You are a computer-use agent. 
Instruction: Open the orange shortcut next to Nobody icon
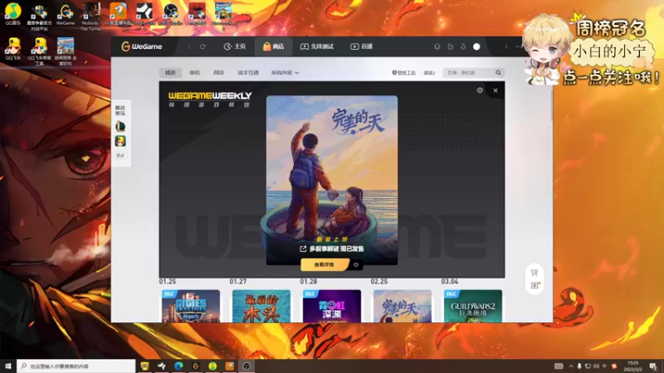118,14
